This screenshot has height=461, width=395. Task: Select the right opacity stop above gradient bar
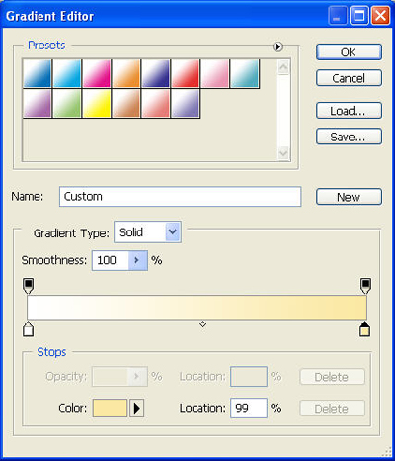click(x=365, y=286)
